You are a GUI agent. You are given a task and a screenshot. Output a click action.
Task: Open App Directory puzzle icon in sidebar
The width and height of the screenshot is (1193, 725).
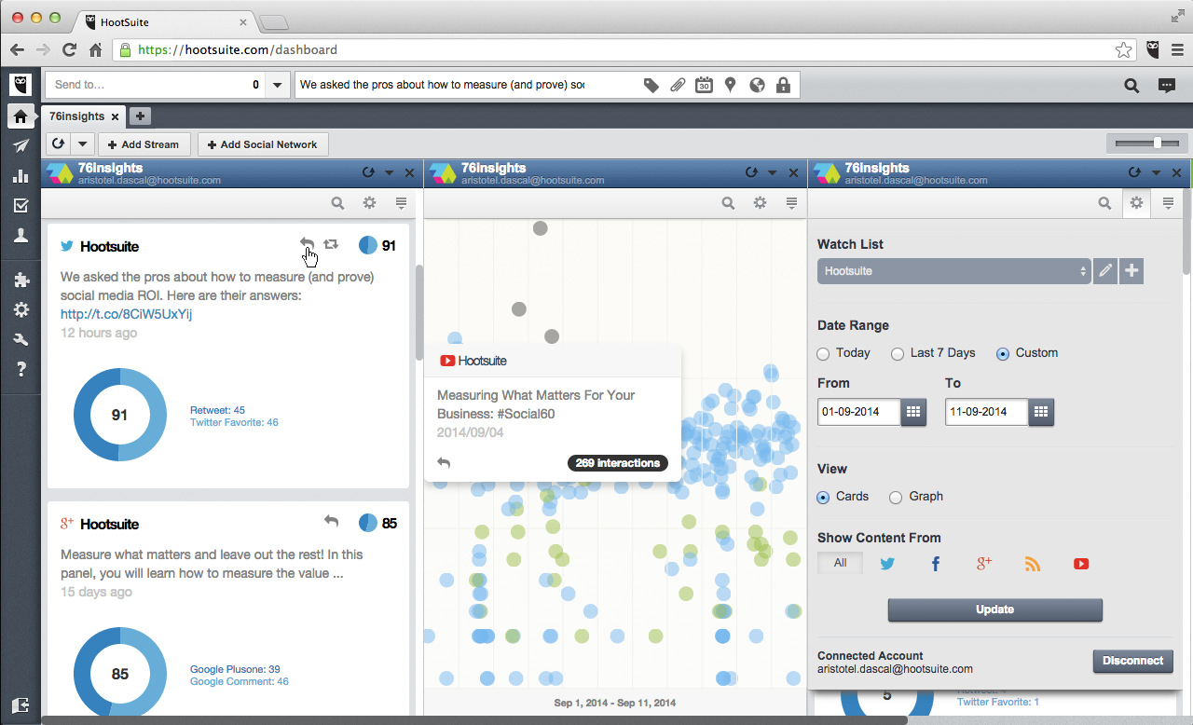[21, 280]
